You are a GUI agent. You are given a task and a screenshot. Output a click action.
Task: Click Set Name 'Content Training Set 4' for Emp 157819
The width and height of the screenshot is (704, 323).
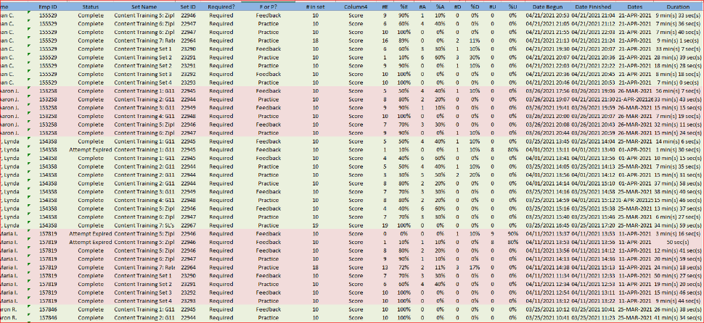tap(143, 301)
